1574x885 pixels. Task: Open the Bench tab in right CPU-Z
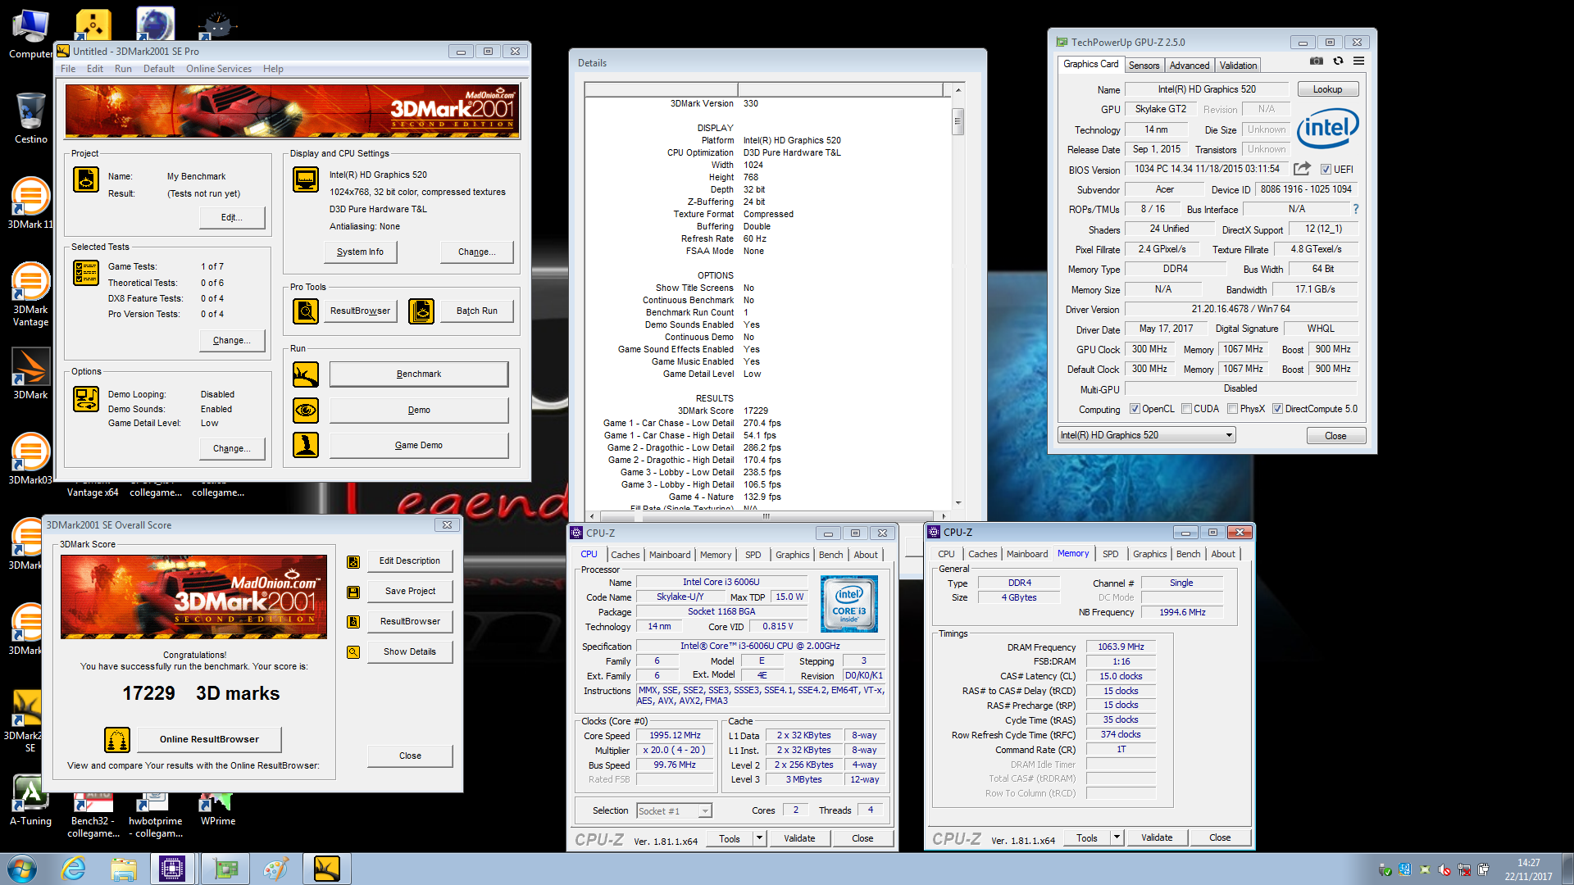tap(1188, 554)
